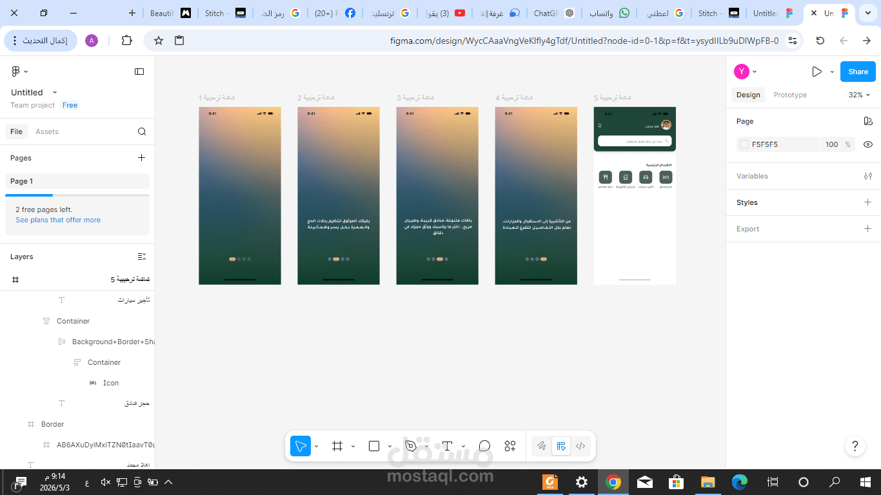
Task: Switch to Dev Mode toggle in toolbar
Action: click(580, 446)
